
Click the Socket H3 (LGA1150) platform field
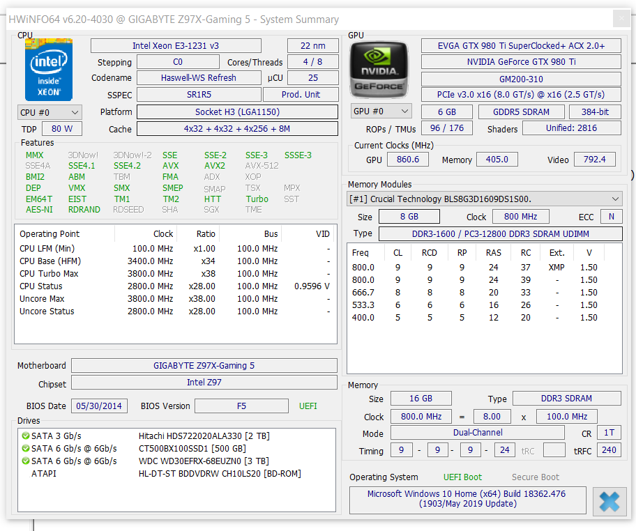coord(237,112)
